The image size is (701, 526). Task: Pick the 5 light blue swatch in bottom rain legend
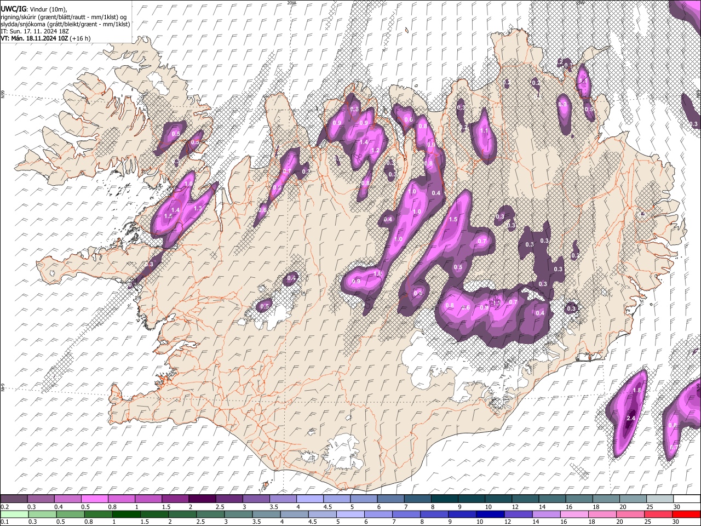pyautogui.click(x=350, y=514)
